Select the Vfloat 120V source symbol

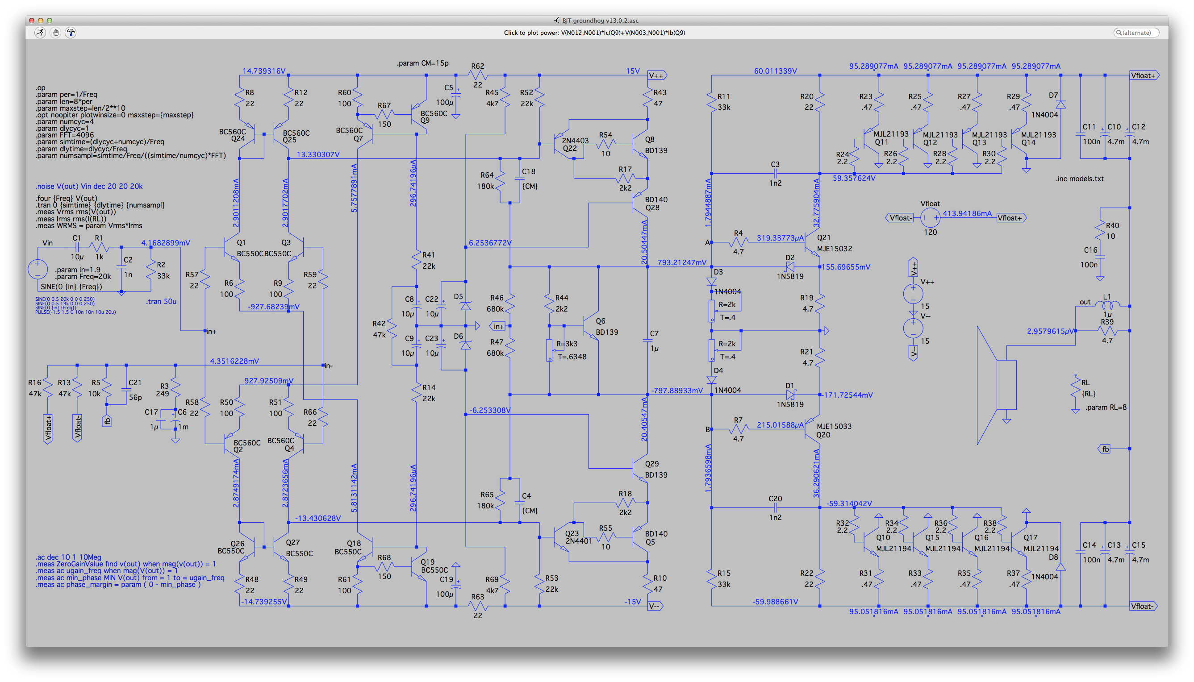(930, 218)
